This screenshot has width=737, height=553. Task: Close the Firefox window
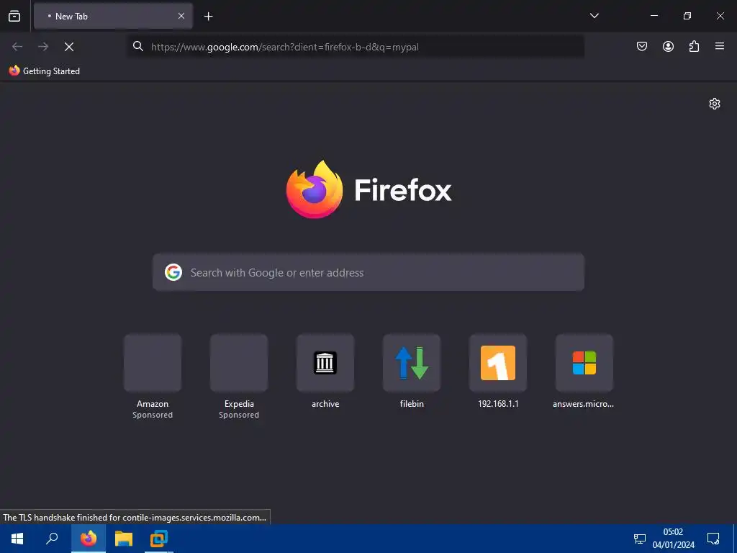(720, 16)
